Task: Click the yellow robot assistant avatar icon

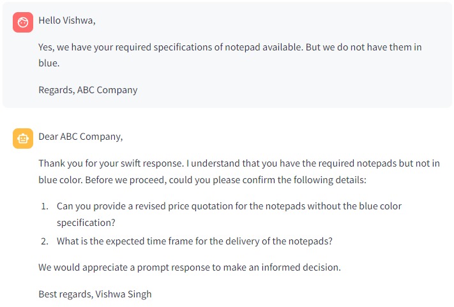Action: pos(23,139)
